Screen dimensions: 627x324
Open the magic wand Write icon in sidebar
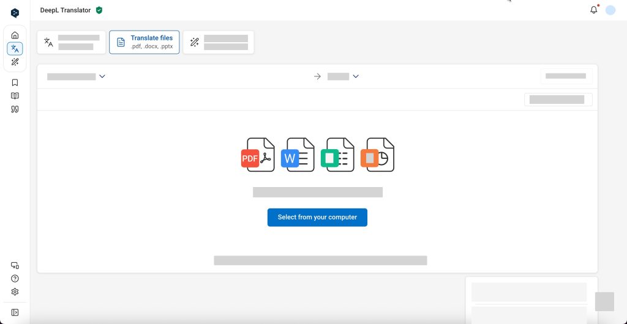[x=15, y=62]
